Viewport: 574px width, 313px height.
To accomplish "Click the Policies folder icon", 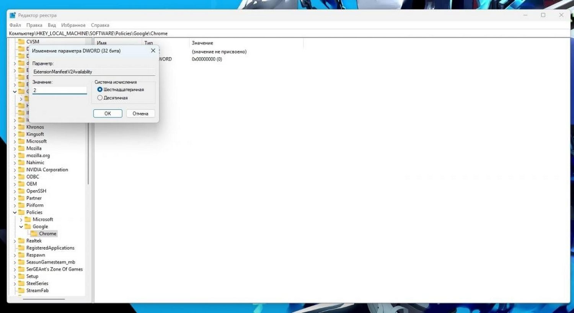I will [x=21, y=212].
